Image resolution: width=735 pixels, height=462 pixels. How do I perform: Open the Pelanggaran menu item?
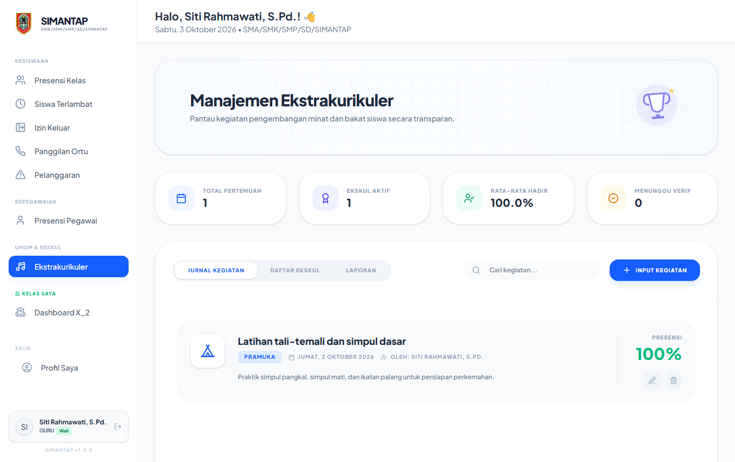point(68,175)
